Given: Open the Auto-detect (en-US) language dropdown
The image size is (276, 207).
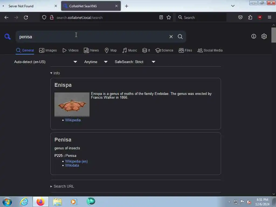Looking at the screenshot, I should [x=46, y=62].
